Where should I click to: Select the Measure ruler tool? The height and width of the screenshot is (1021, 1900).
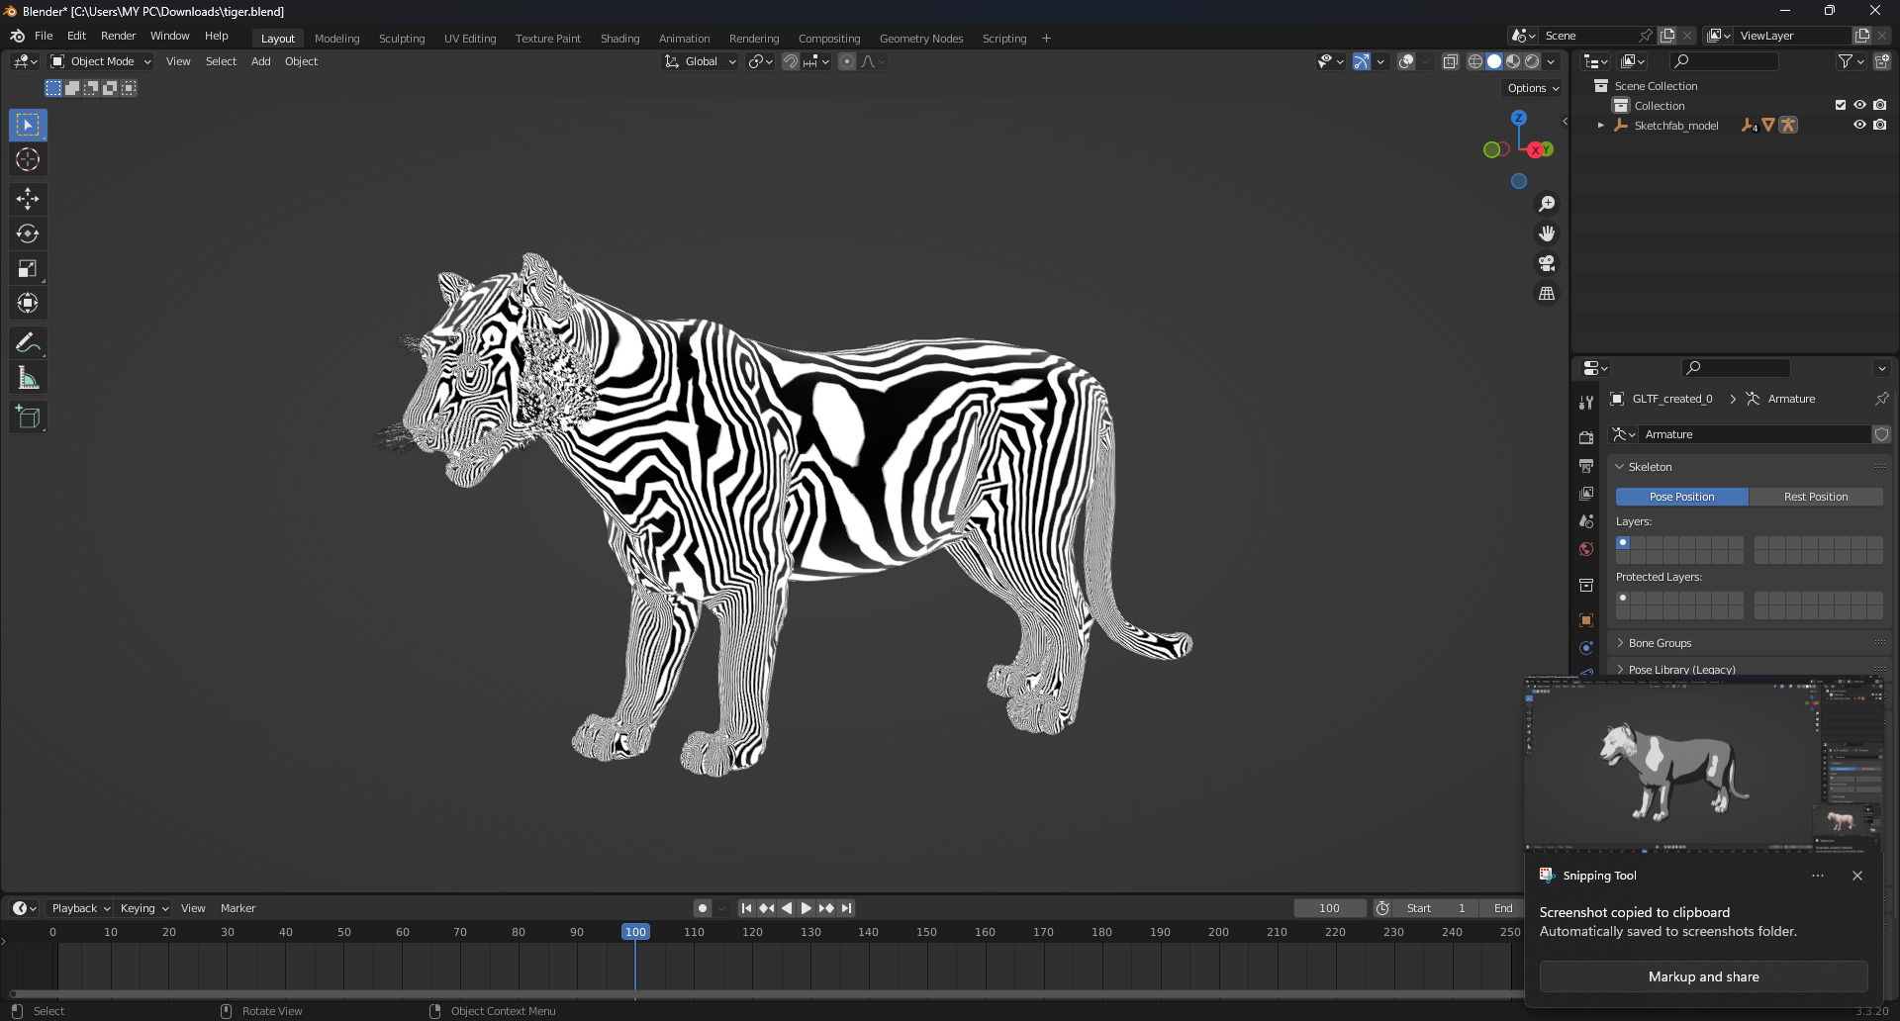(x=28, y=377)
